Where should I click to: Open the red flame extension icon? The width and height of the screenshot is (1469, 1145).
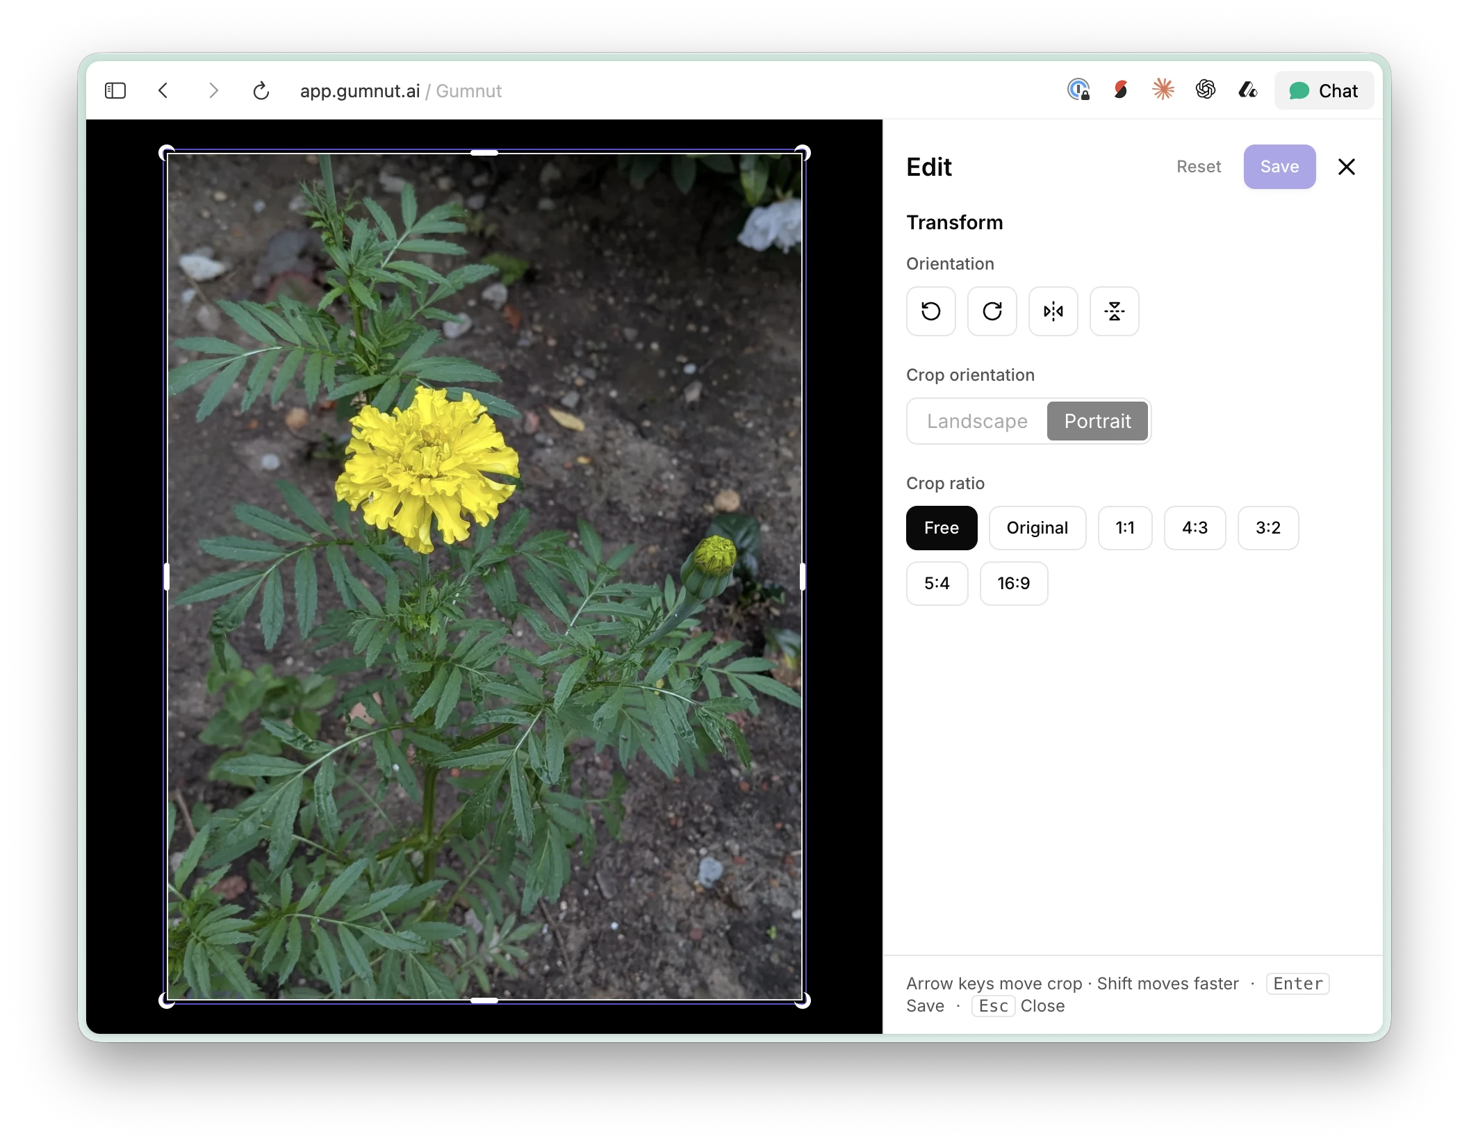[x=1120, y=90]
